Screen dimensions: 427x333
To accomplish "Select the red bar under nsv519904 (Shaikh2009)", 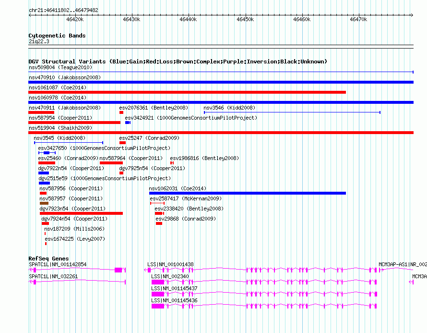I will coord(221,133).
